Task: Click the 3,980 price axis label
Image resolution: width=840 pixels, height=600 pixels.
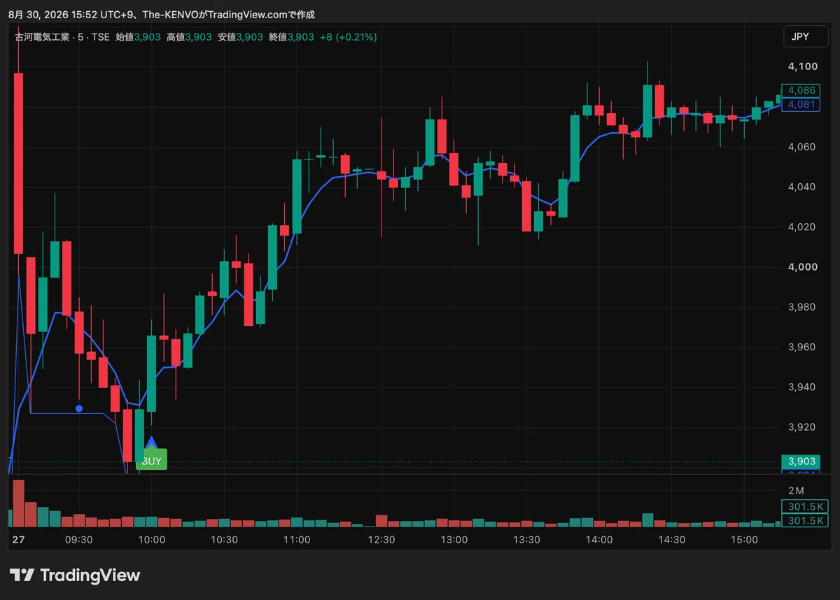Action: coord(802,307)
